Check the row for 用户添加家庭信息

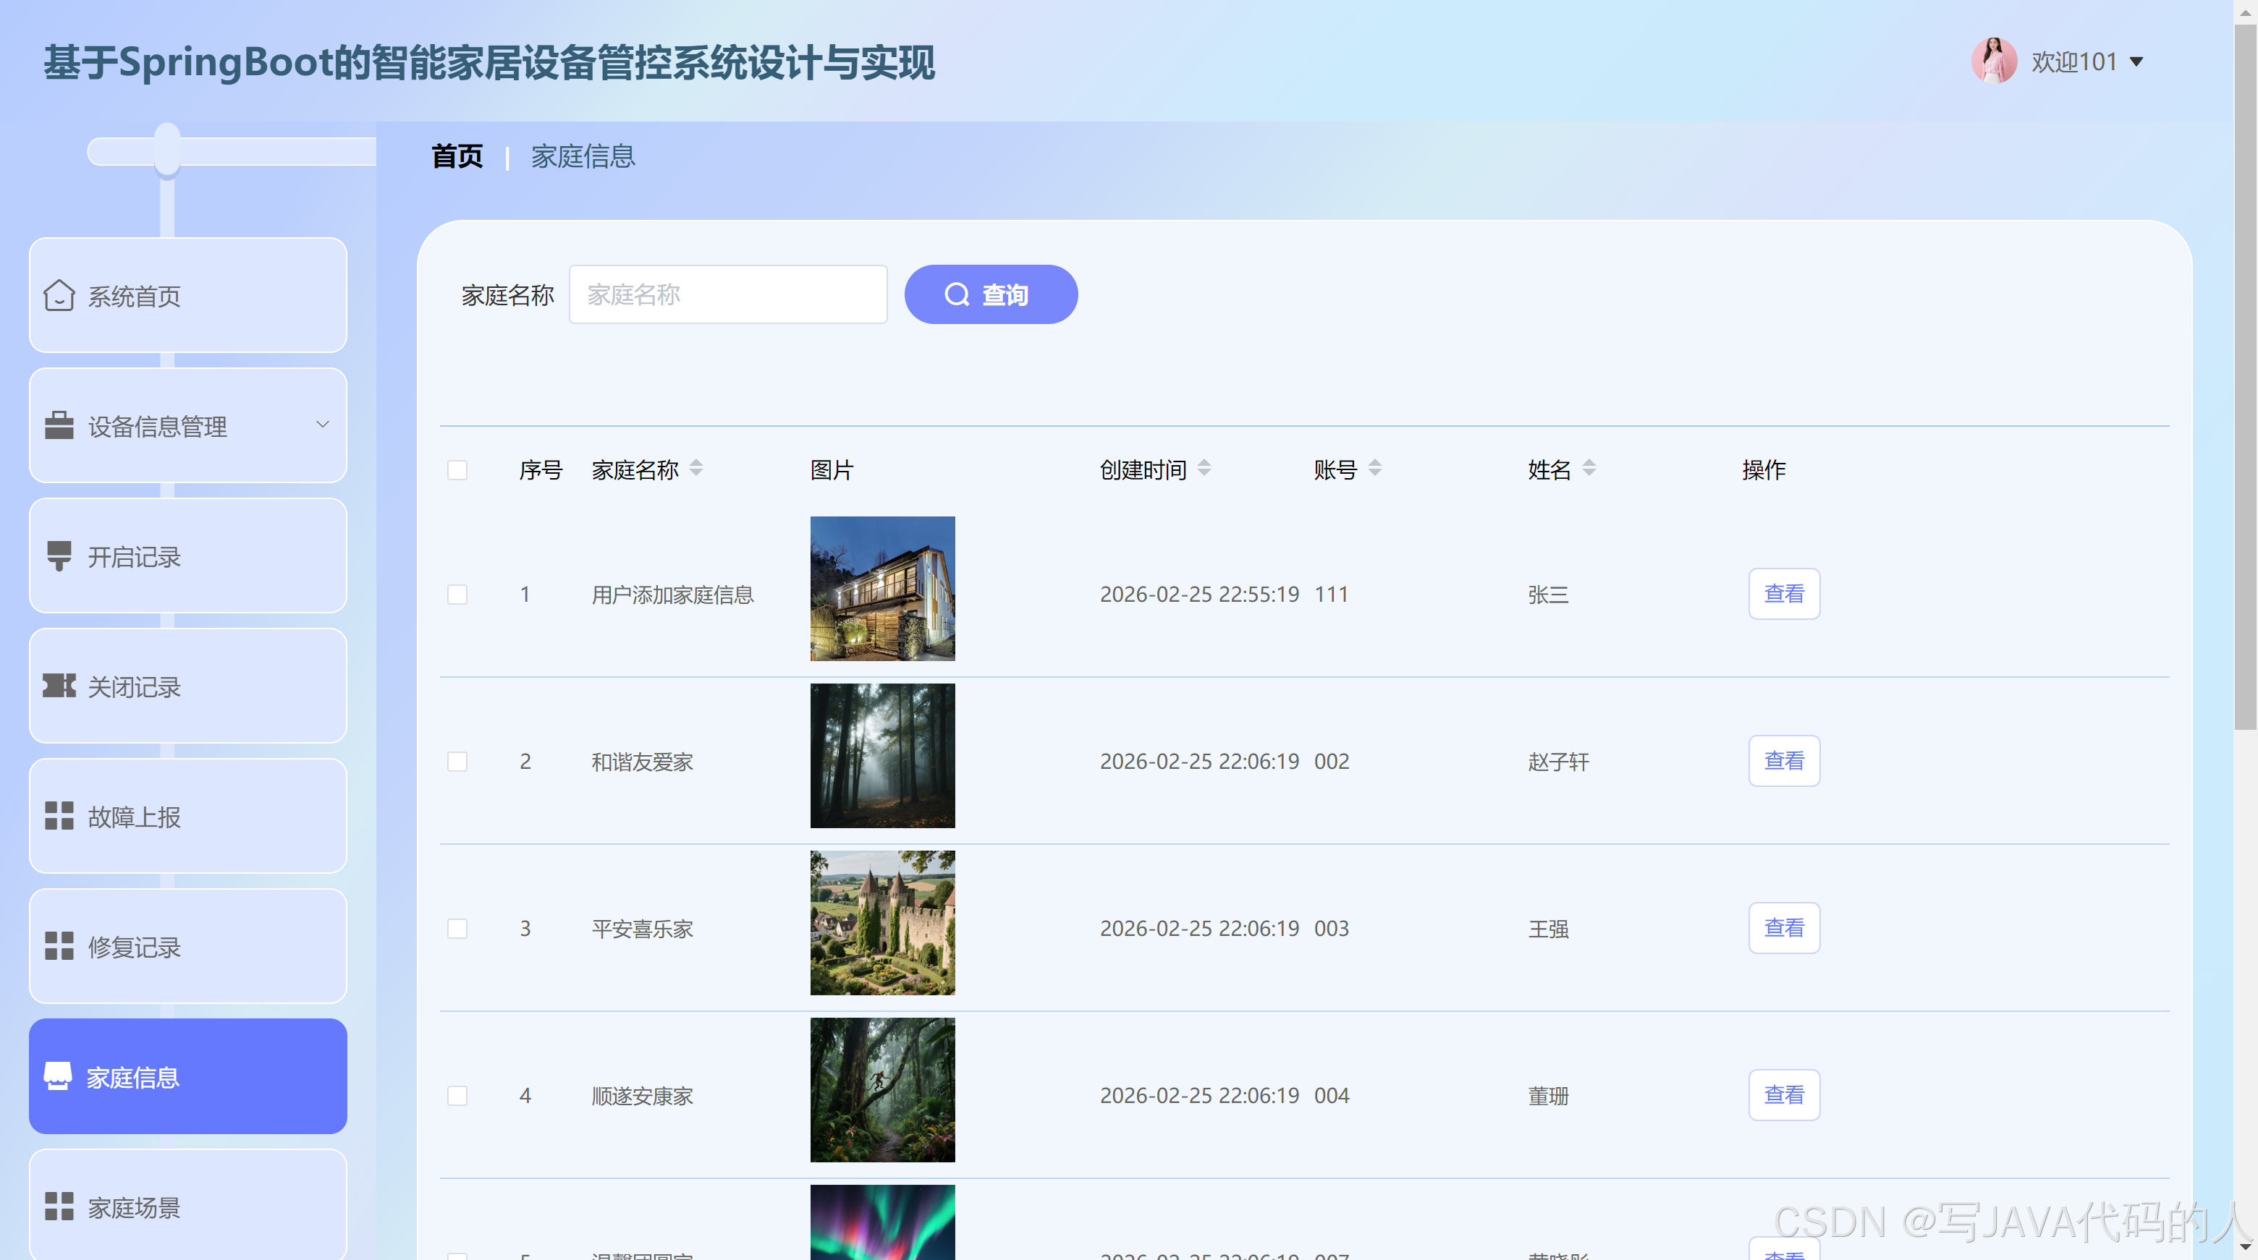(457, 594)
